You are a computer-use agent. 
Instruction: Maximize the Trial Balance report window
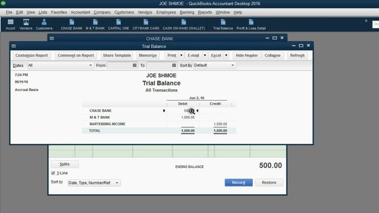pyautogui.click(x=301, y=46)
